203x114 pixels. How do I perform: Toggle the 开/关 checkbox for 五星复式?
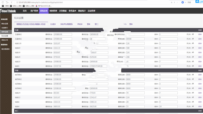pyautogui.click(x=193, y=34)
